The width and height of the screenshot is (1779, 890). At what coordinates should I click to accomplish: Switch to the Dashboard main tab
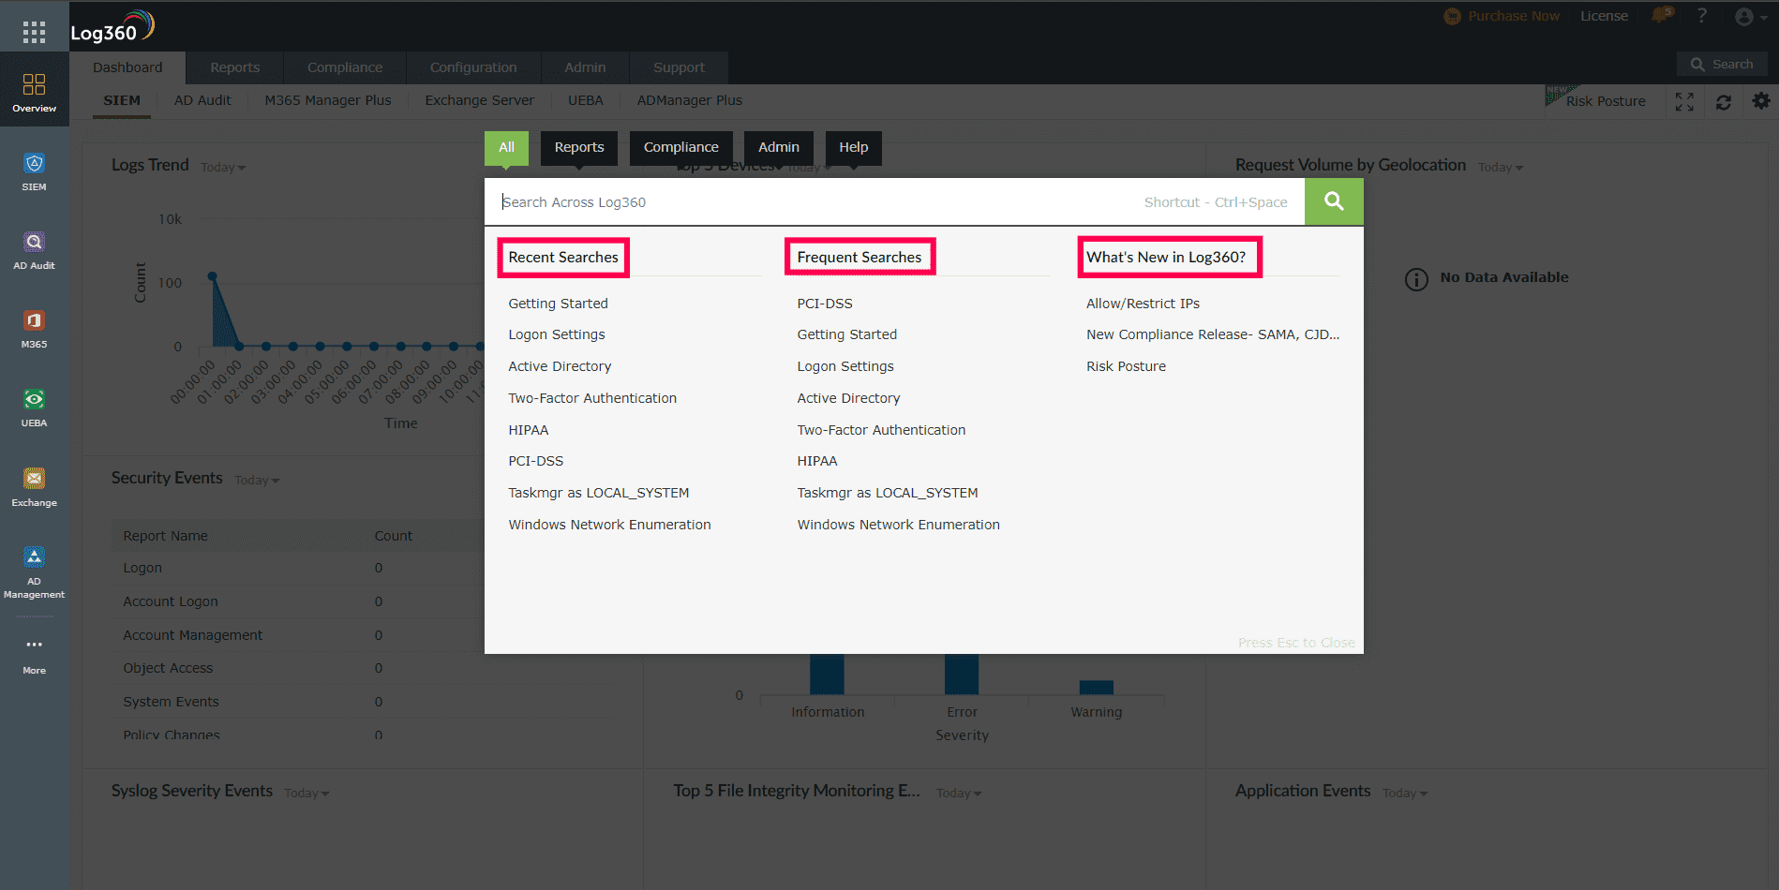[127, 67]
